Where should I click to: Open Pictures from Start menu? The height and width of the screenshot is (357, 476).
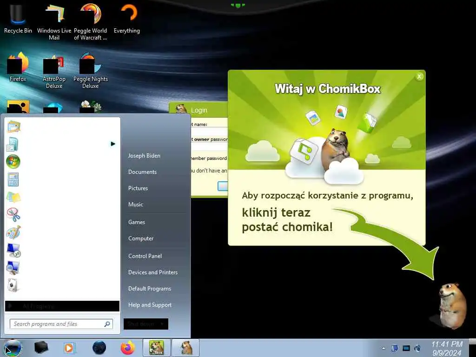pos(138,188)
